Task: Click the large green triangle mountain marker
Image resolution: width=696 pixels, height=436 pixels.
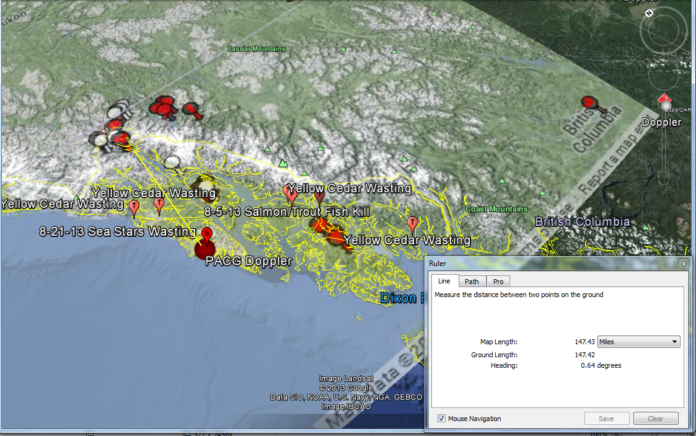Action: (283, 163)
